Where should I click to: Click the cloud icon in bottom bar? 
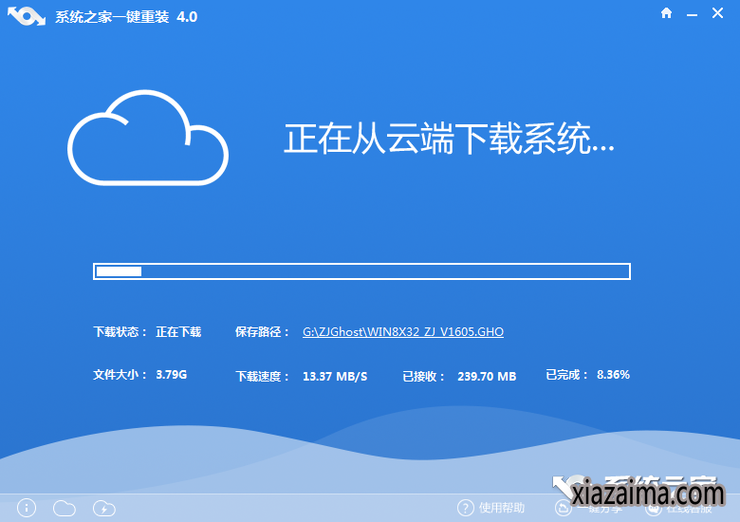65,509
